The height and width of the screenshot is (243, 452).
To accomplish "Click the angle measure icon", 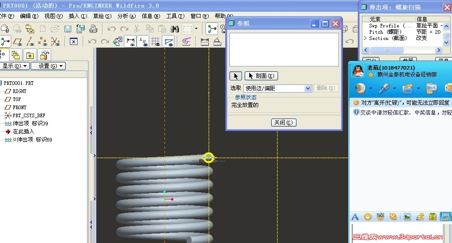I will 217,42.
